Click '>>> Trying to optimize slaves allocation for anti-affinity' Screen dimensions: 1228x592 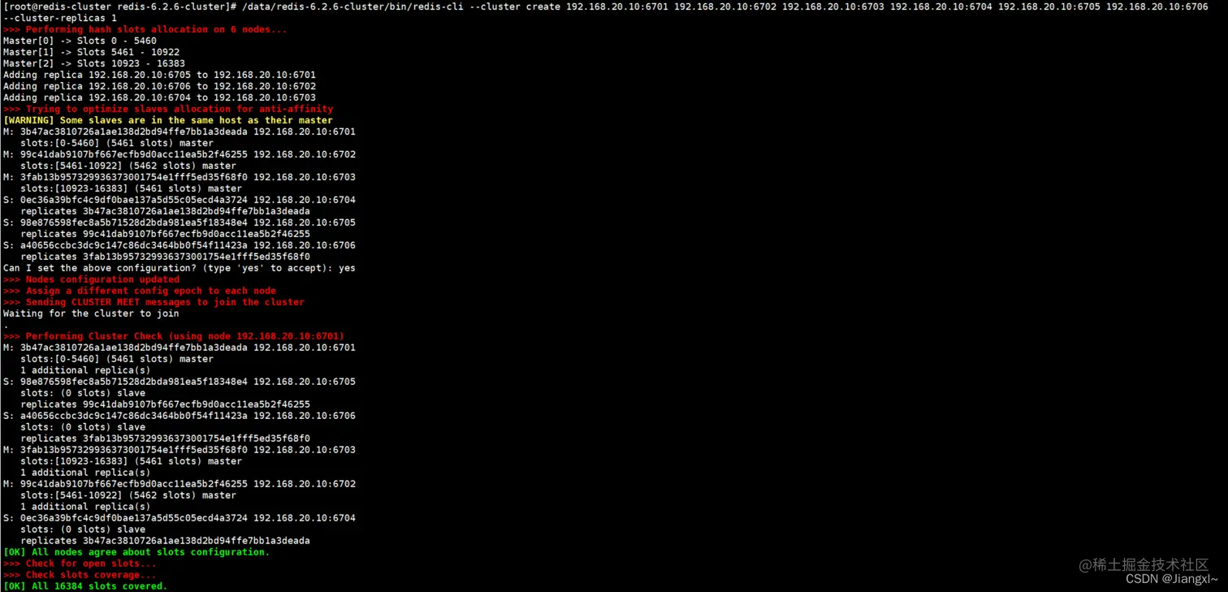point(168,109)
